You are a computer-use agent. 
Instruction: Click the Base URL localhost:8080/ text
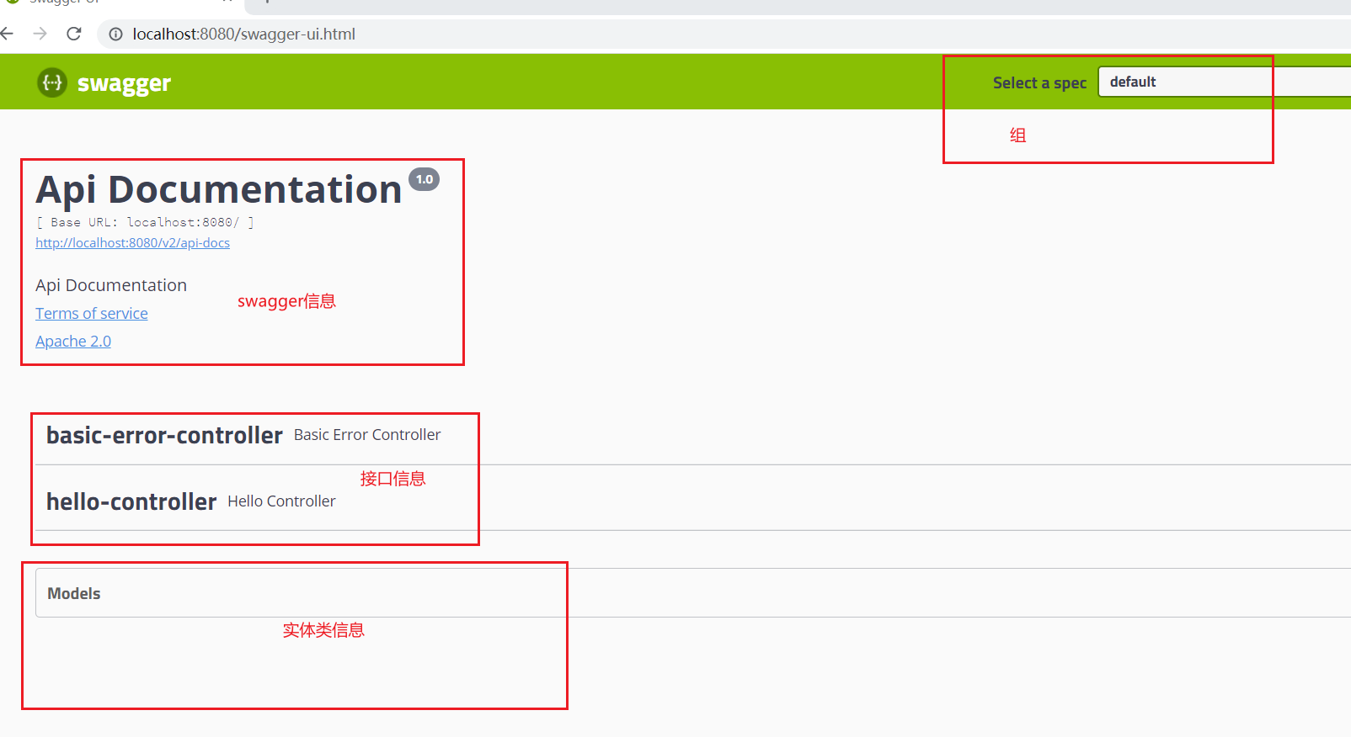coord(145,222)
